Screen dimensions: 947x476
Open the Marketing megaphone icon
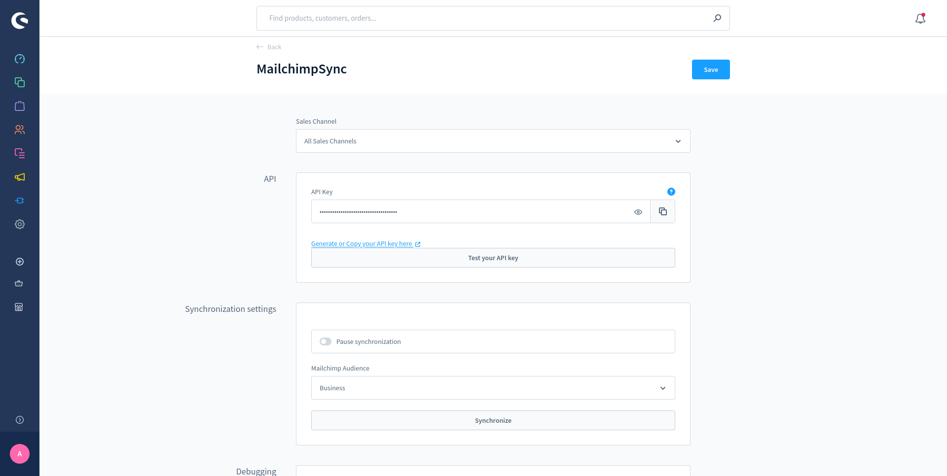[x=20, y=177]
